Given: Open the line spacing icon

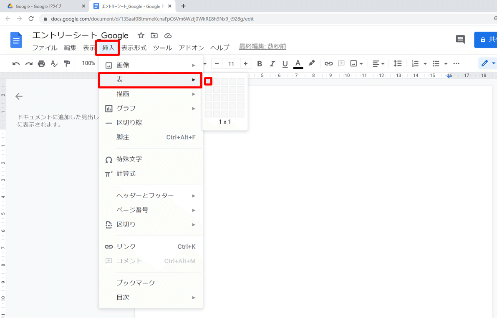Looking at the screenshot, I should click(397, 63).
